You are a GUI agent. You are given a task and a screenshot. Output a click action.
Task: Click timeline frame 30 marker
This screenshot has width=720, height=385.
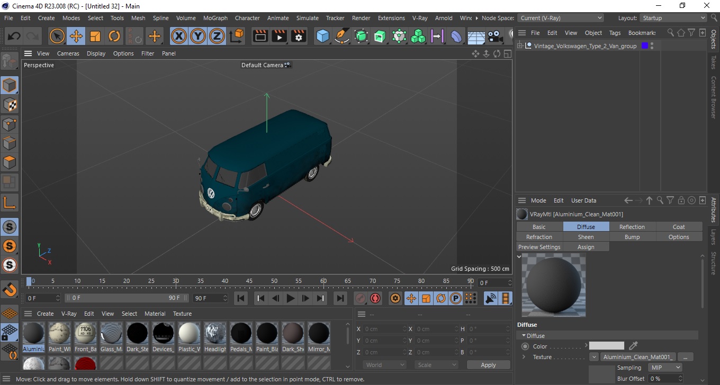(x=176, y=281)
